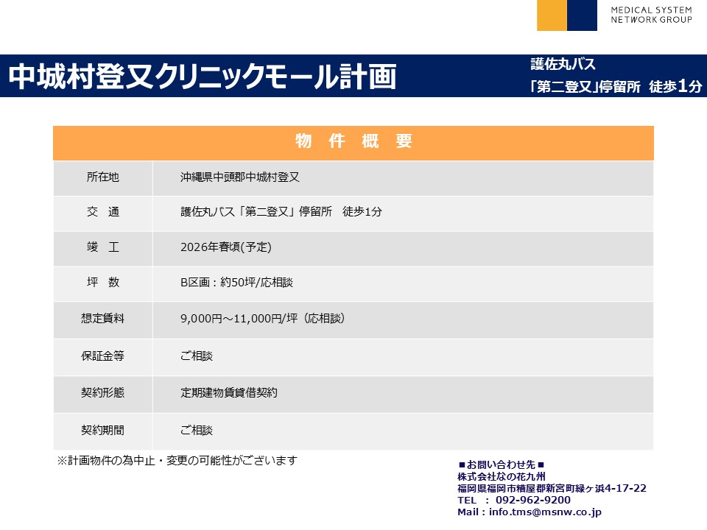707x530 pixels.
Task: Select ご相談 in the 契約期間 row
Action: click(197, 430)
